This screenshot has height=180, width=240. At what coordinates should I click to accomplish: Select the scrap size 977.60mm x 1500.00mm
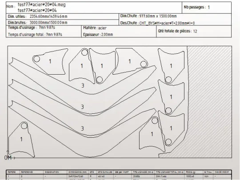158,16
